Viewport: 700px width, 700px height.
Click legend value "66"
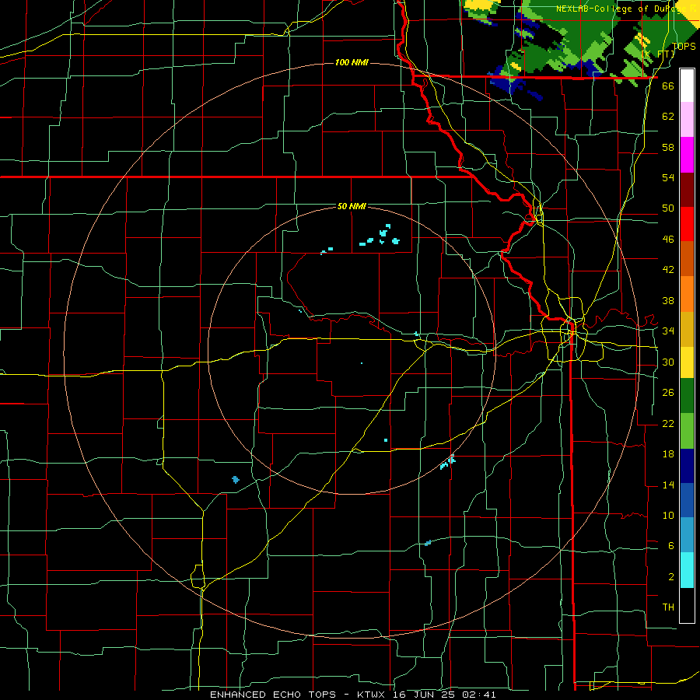click(x=668, y=86)
